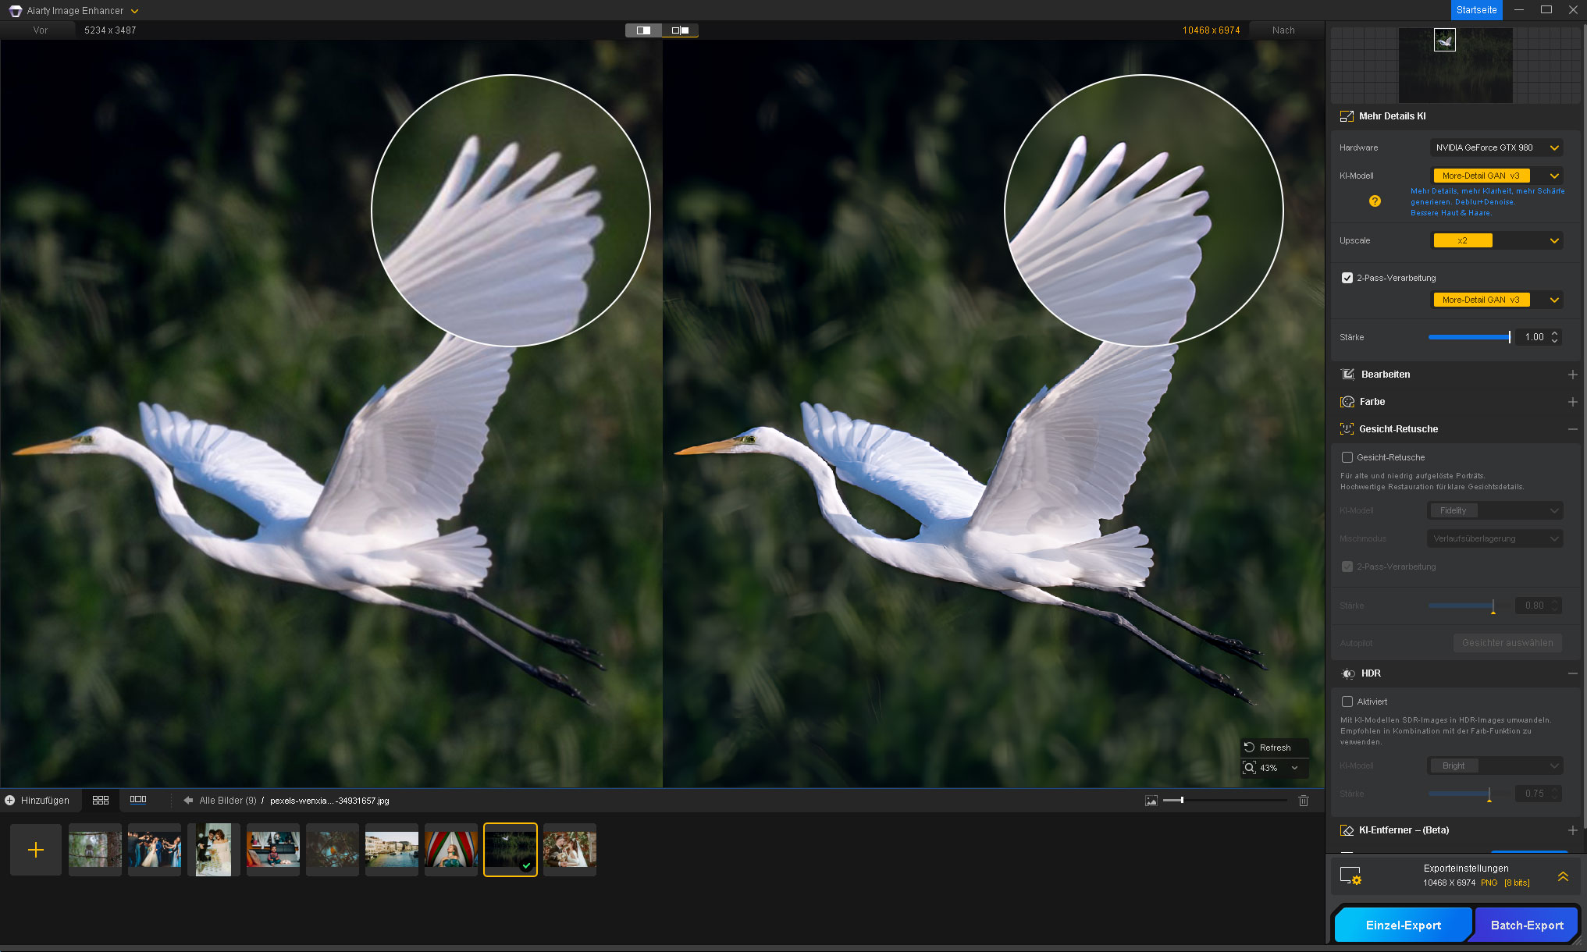1587x952 pixels.
Task: Click the yellow help question mark icon
Action: [1375, 201]
